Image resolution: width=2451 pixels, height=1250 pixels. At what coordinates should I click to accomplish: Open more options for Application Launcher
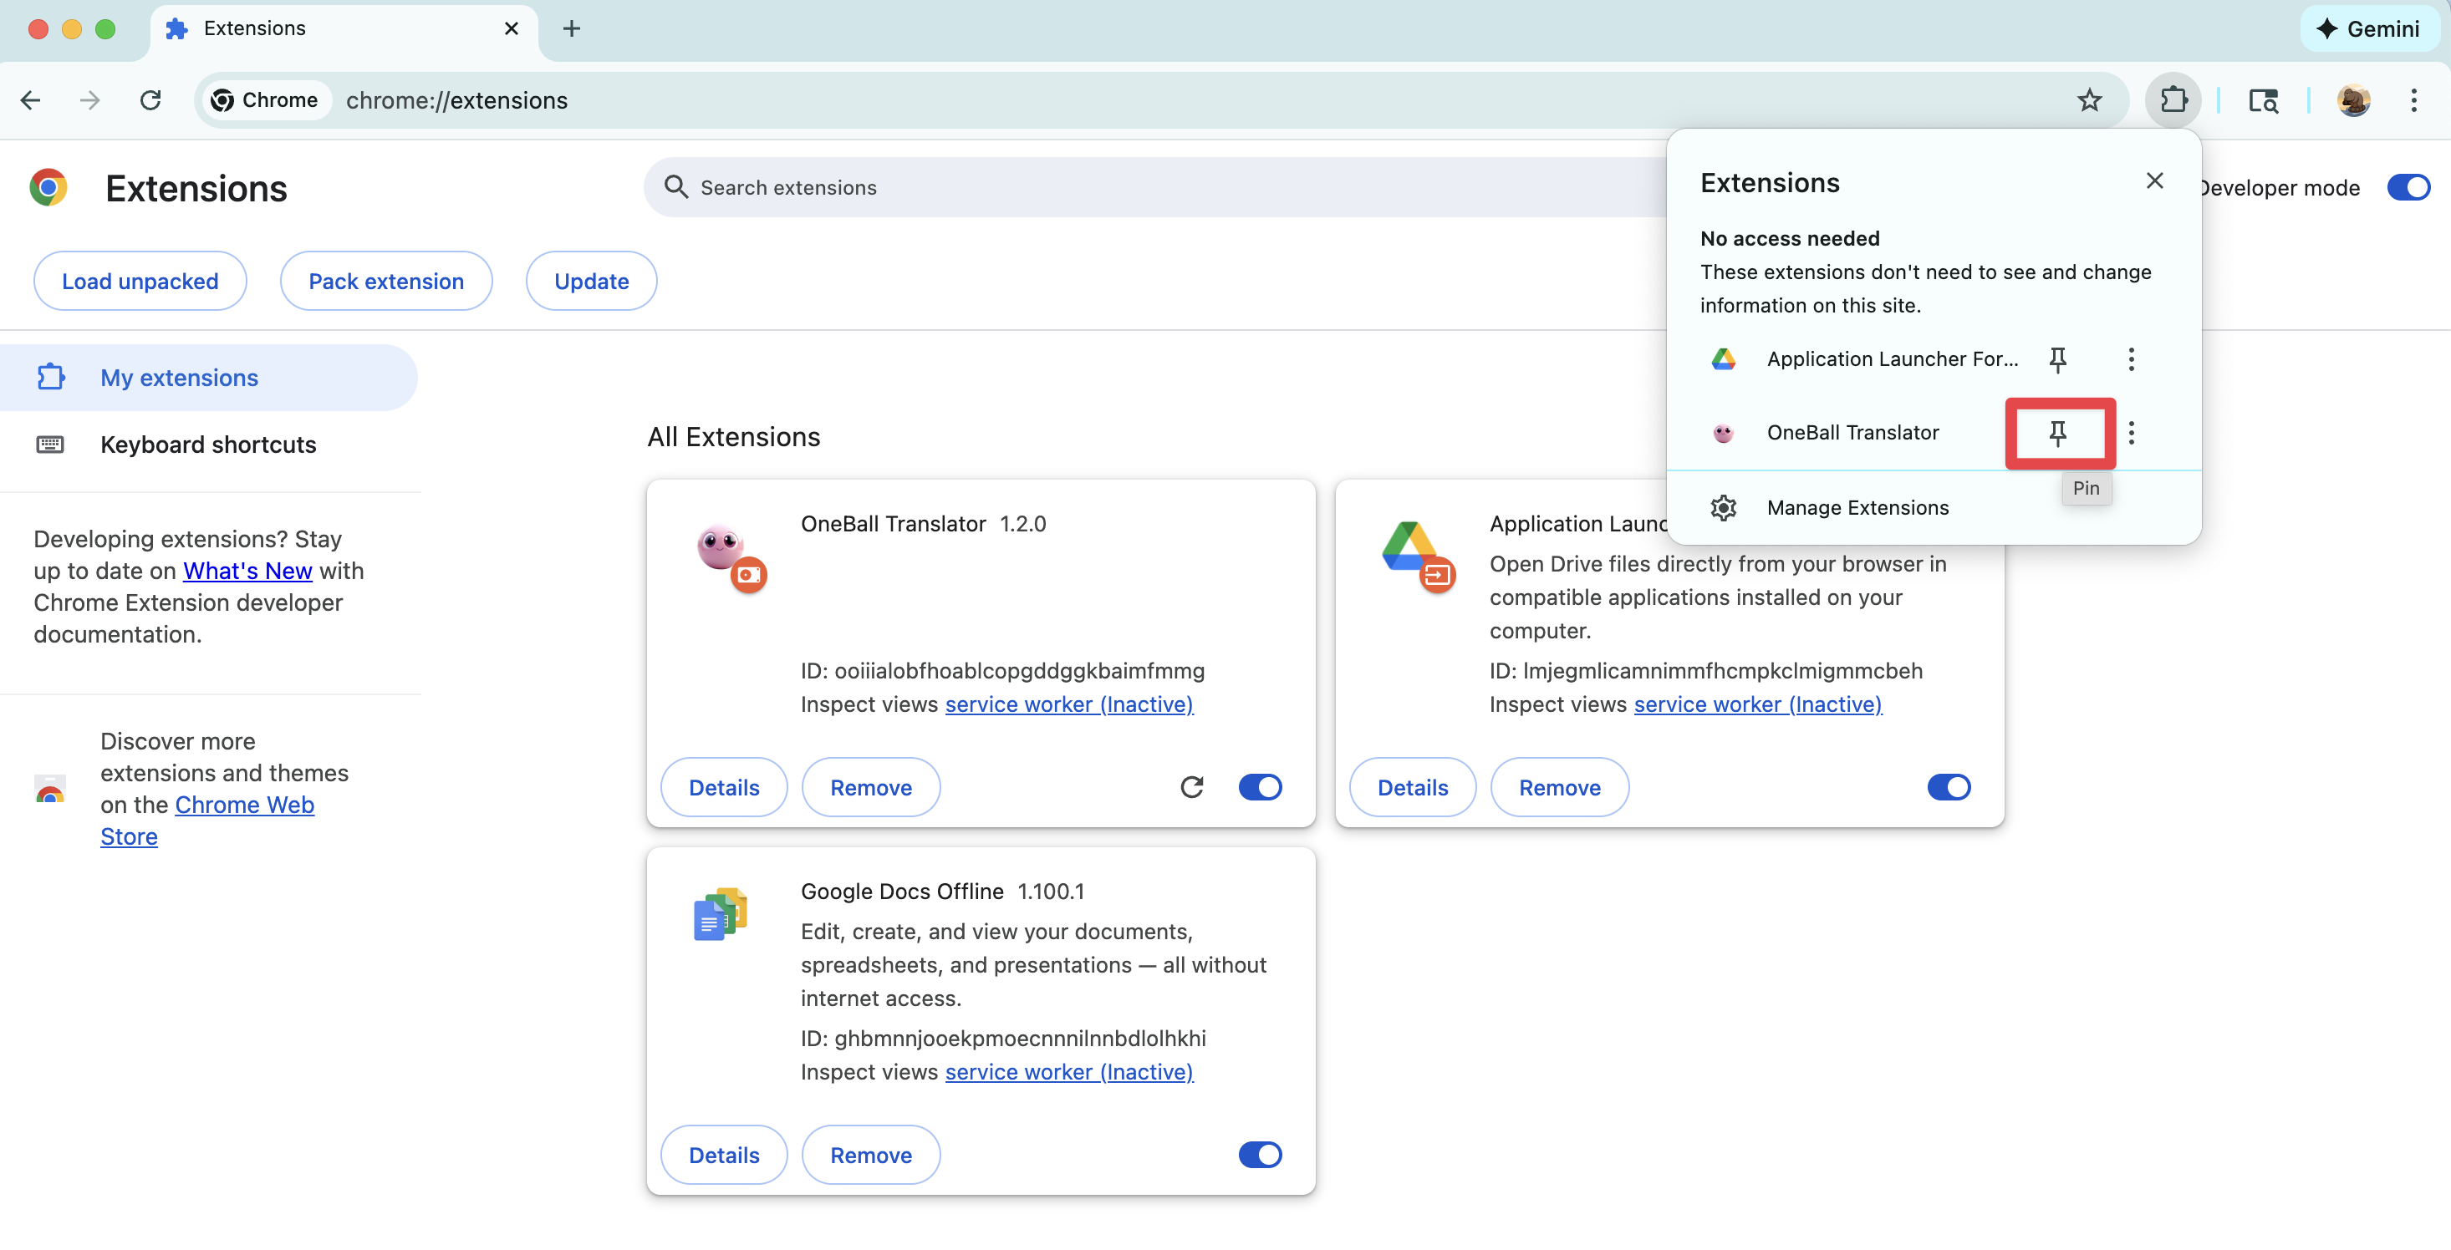(x=2130, y=358)
